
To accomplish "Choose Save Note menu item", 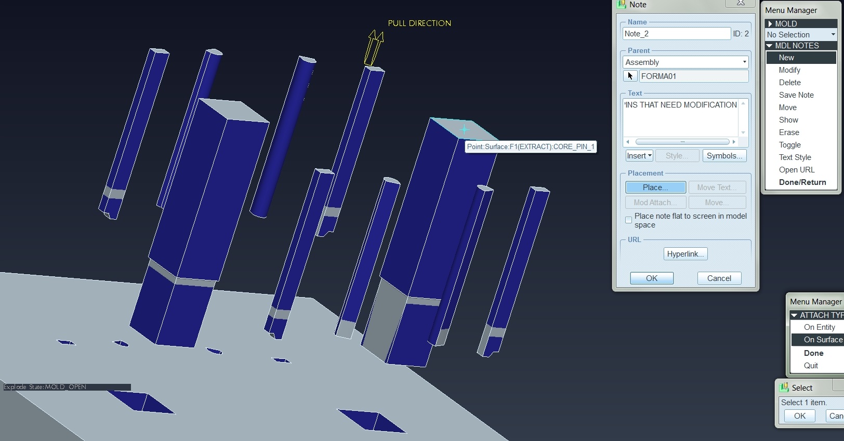I will point(796,95).
